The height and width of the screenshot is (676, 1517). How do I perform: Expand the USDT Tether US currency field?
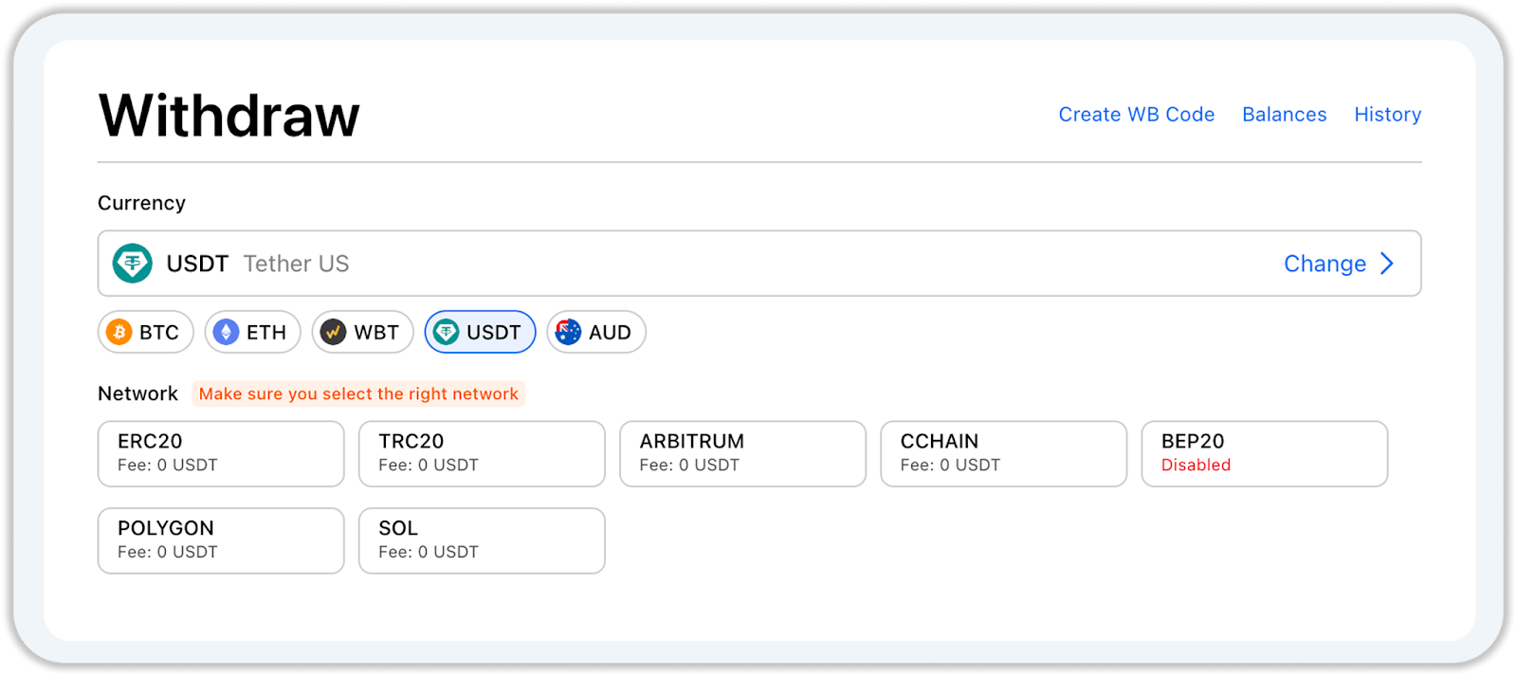pos(664,264)
